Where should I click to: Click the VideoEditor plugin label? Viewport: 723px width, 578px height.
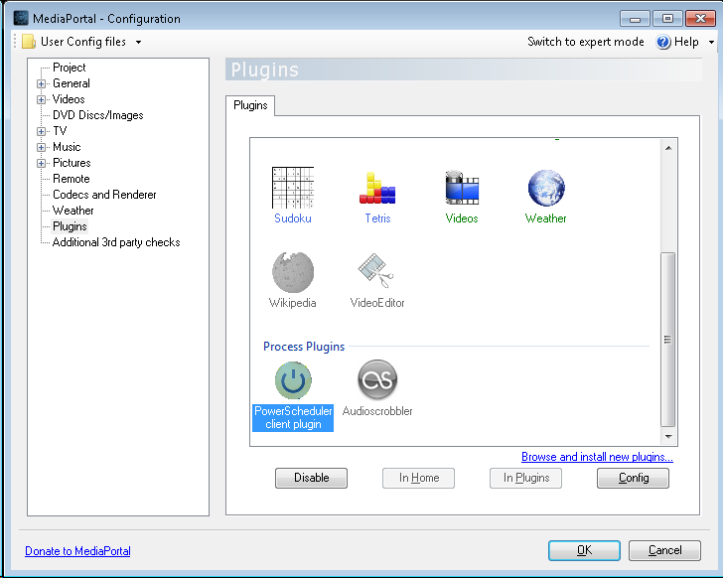377,303
